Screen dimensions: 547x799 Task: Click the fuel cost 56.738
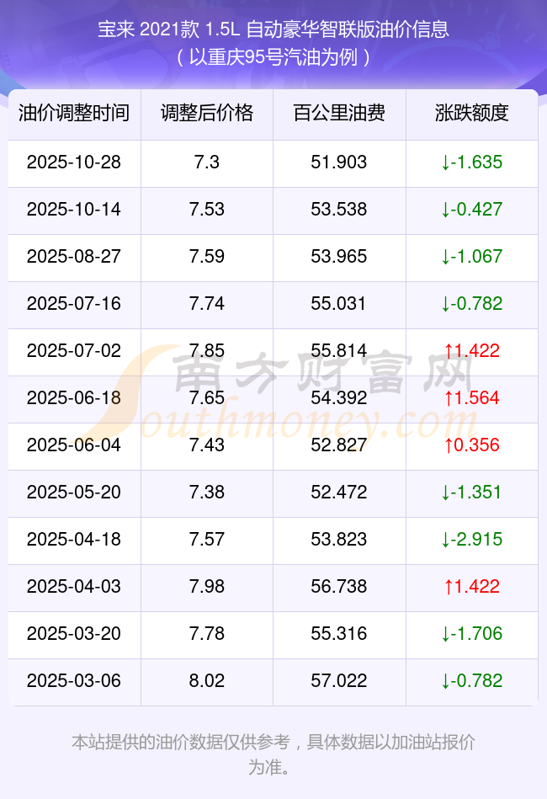339,587
